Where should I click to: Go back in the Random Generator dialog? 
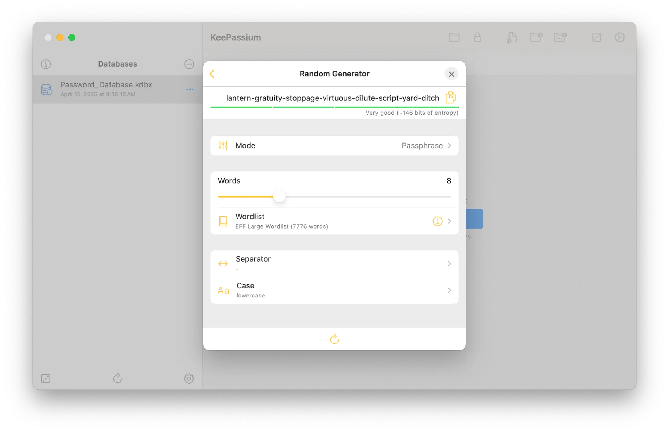212,74
